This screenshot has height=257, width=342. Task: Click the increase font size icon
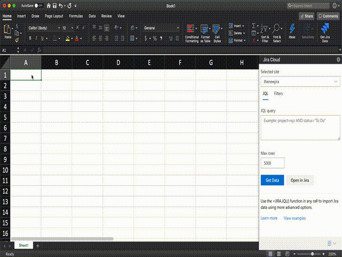pos(77,28)
